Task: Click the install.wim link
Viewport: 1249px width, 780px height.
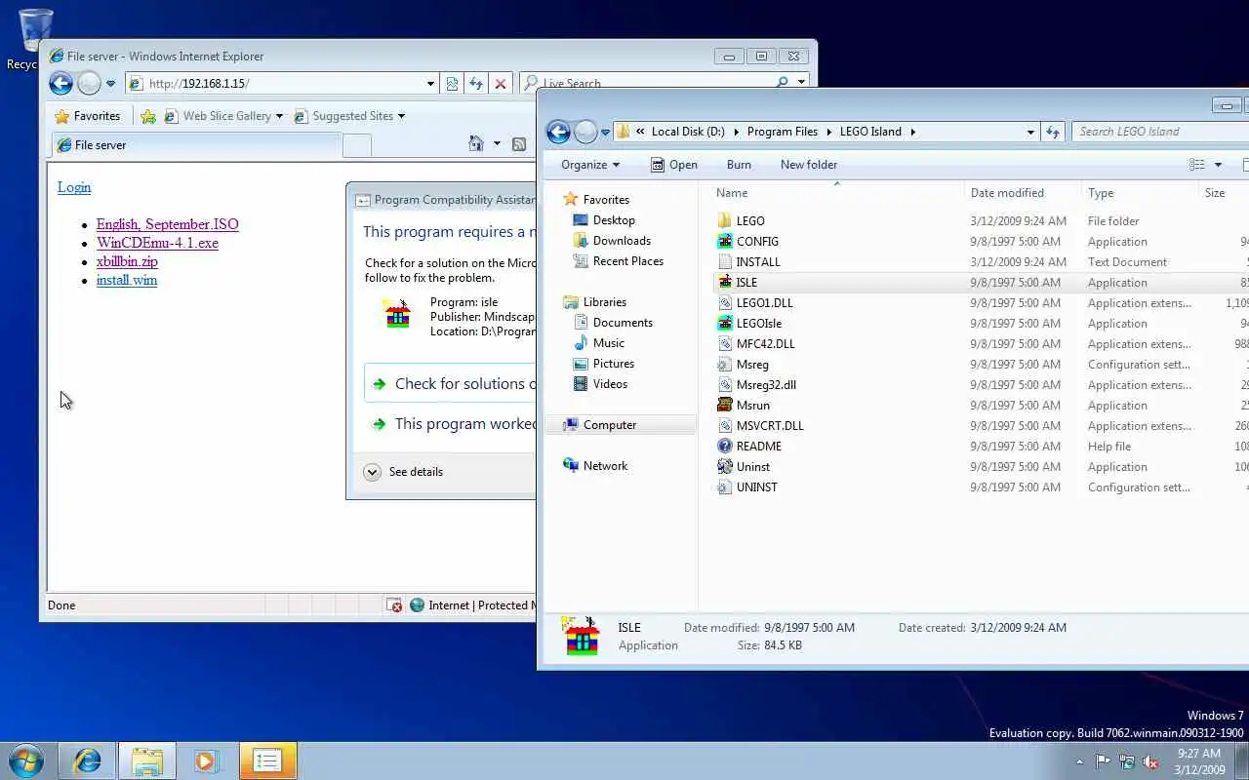Action: point(127,280)
